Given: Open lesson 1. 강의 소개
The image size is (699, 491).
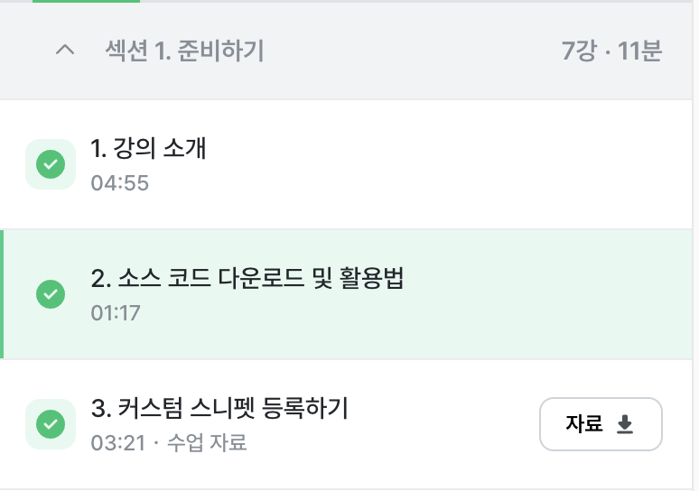Looking at the screenshot, I should click(x=148, y=148).
